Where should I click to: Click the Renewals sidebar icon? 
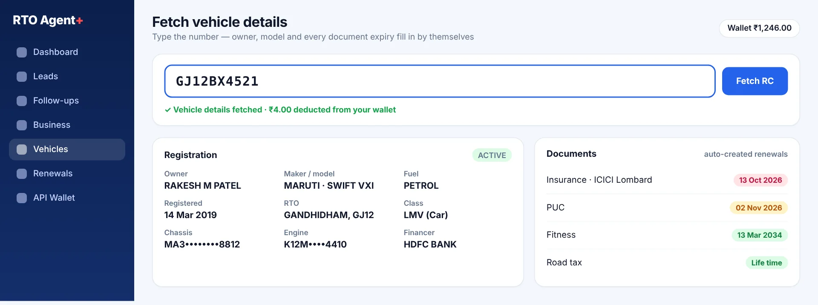pyautogui.click(x=22, y=174)
